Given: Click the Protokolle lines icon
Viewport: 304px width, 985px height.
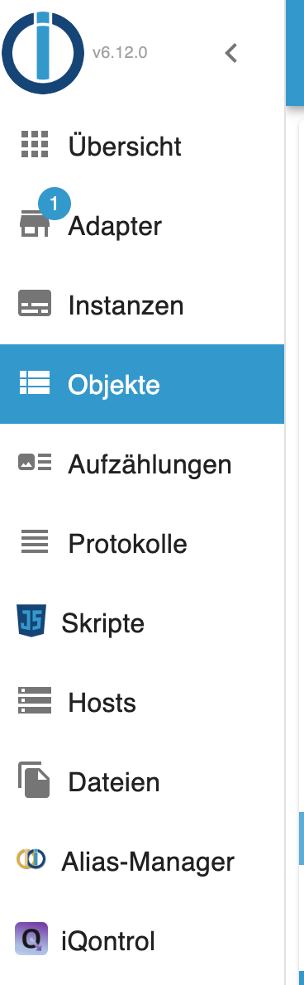Looking at the screenshot, I should (x=35, y=541).
